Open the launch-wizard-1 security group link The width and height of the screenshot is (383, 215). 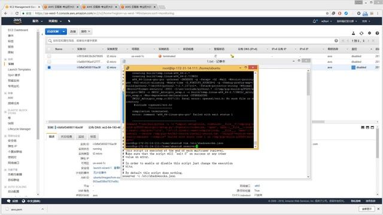tap(102, 168)
